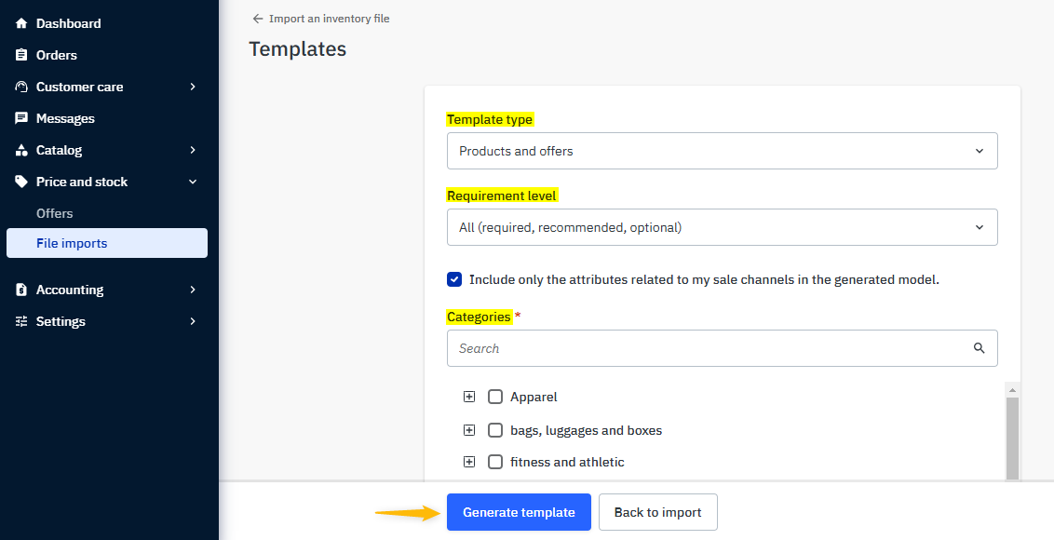
Task: Click the Price and stock tag icon
Action: [21, 182]
